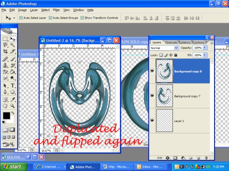Select the Pen tool
Viewport: 229px width, 171px height.
tap(5, 92)
